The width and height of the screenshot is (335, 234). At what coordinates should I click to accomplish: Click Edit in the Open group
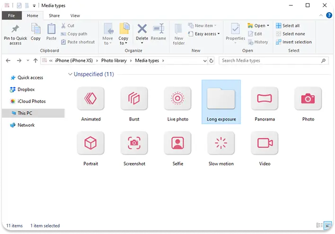pos(255,34)
